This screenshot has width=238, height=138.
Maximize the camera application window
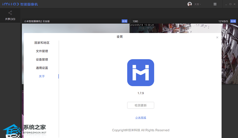230,4
